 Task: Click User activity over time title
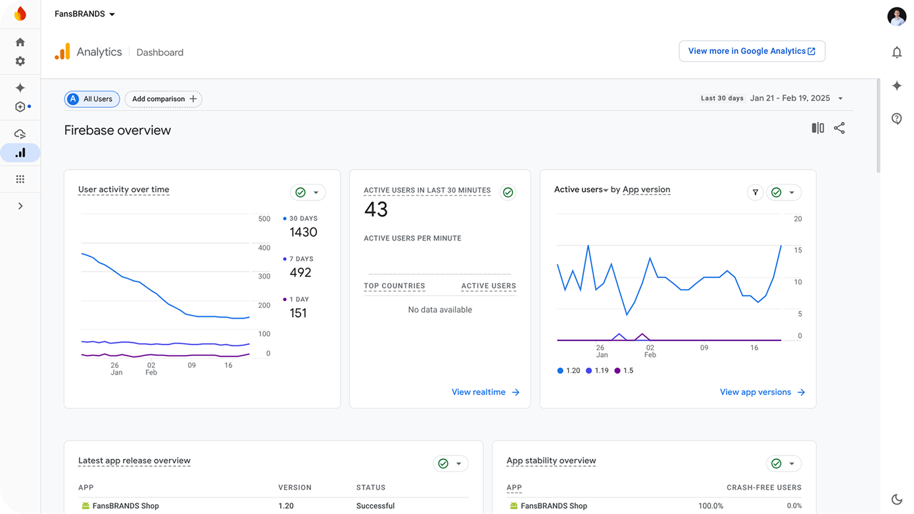124,189
